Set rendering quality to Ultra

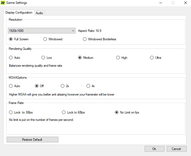[x=152, y=58]
